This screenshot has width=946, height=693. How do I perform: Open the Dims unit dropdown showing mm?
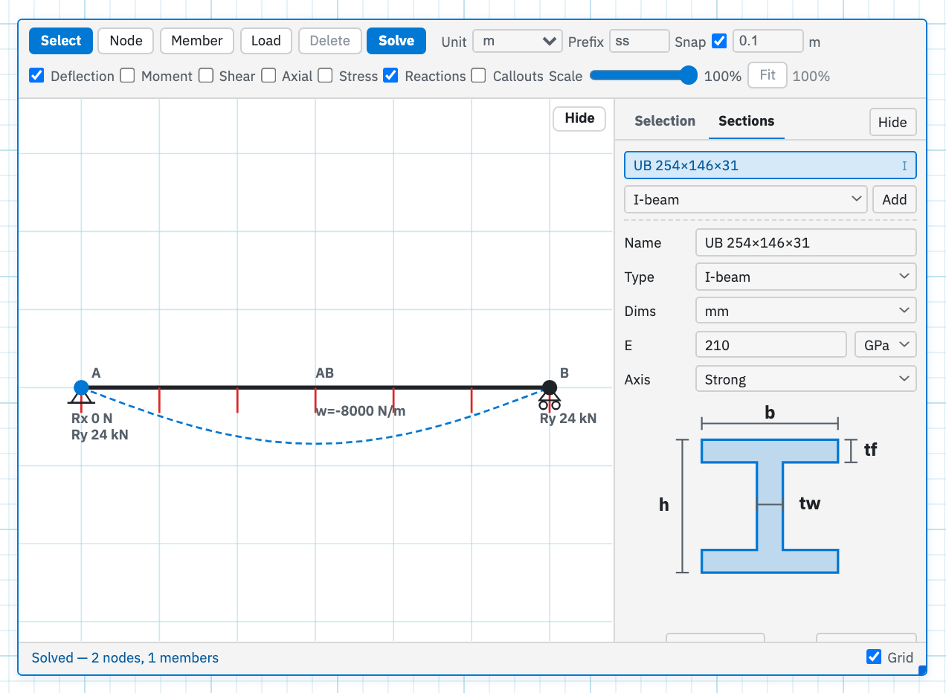805,311
